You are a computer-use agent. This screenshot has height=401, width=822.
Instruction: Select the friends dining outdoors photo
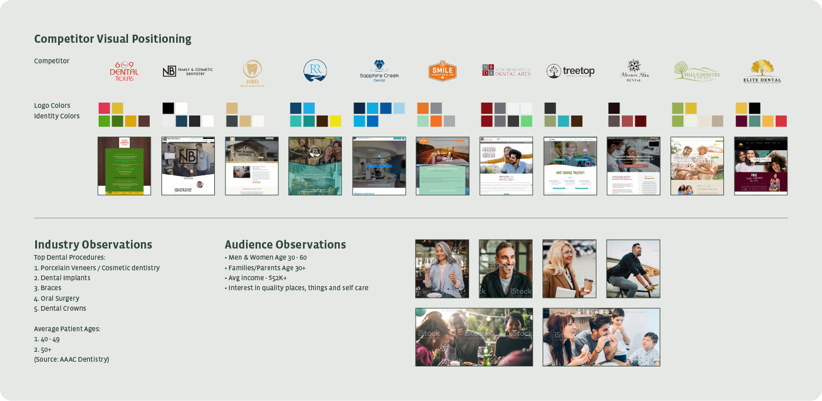point(474,337)
